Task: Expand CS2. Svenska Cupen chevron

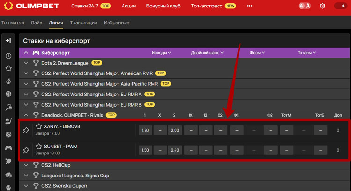Action: [x=26, y=186]
